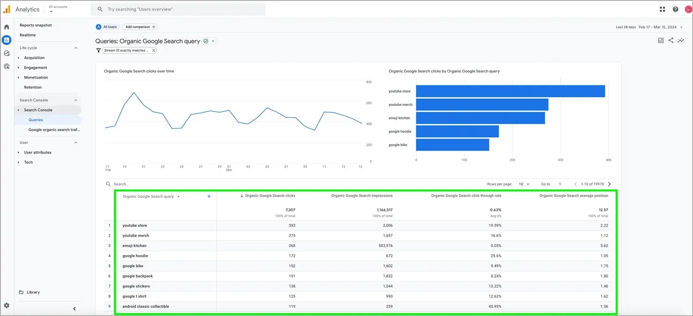Open Library link in sidebar
This screenshot has width=693, height=316.
(33, 292)
